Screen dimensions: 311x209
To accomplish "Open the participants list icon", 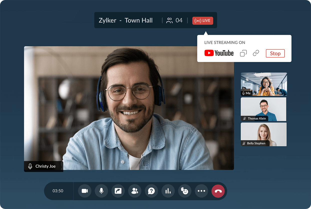I will (x=135, y=191).
